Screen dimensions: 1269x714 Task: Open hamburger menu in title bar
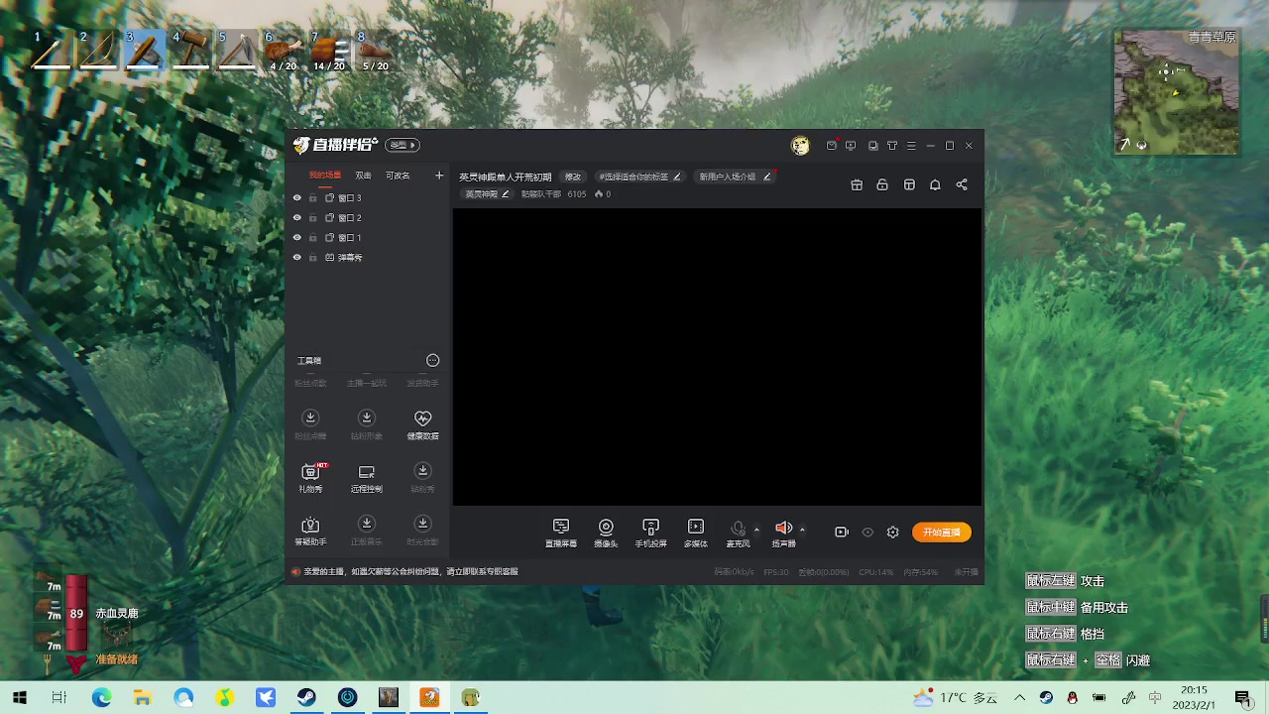coord(911,146)
